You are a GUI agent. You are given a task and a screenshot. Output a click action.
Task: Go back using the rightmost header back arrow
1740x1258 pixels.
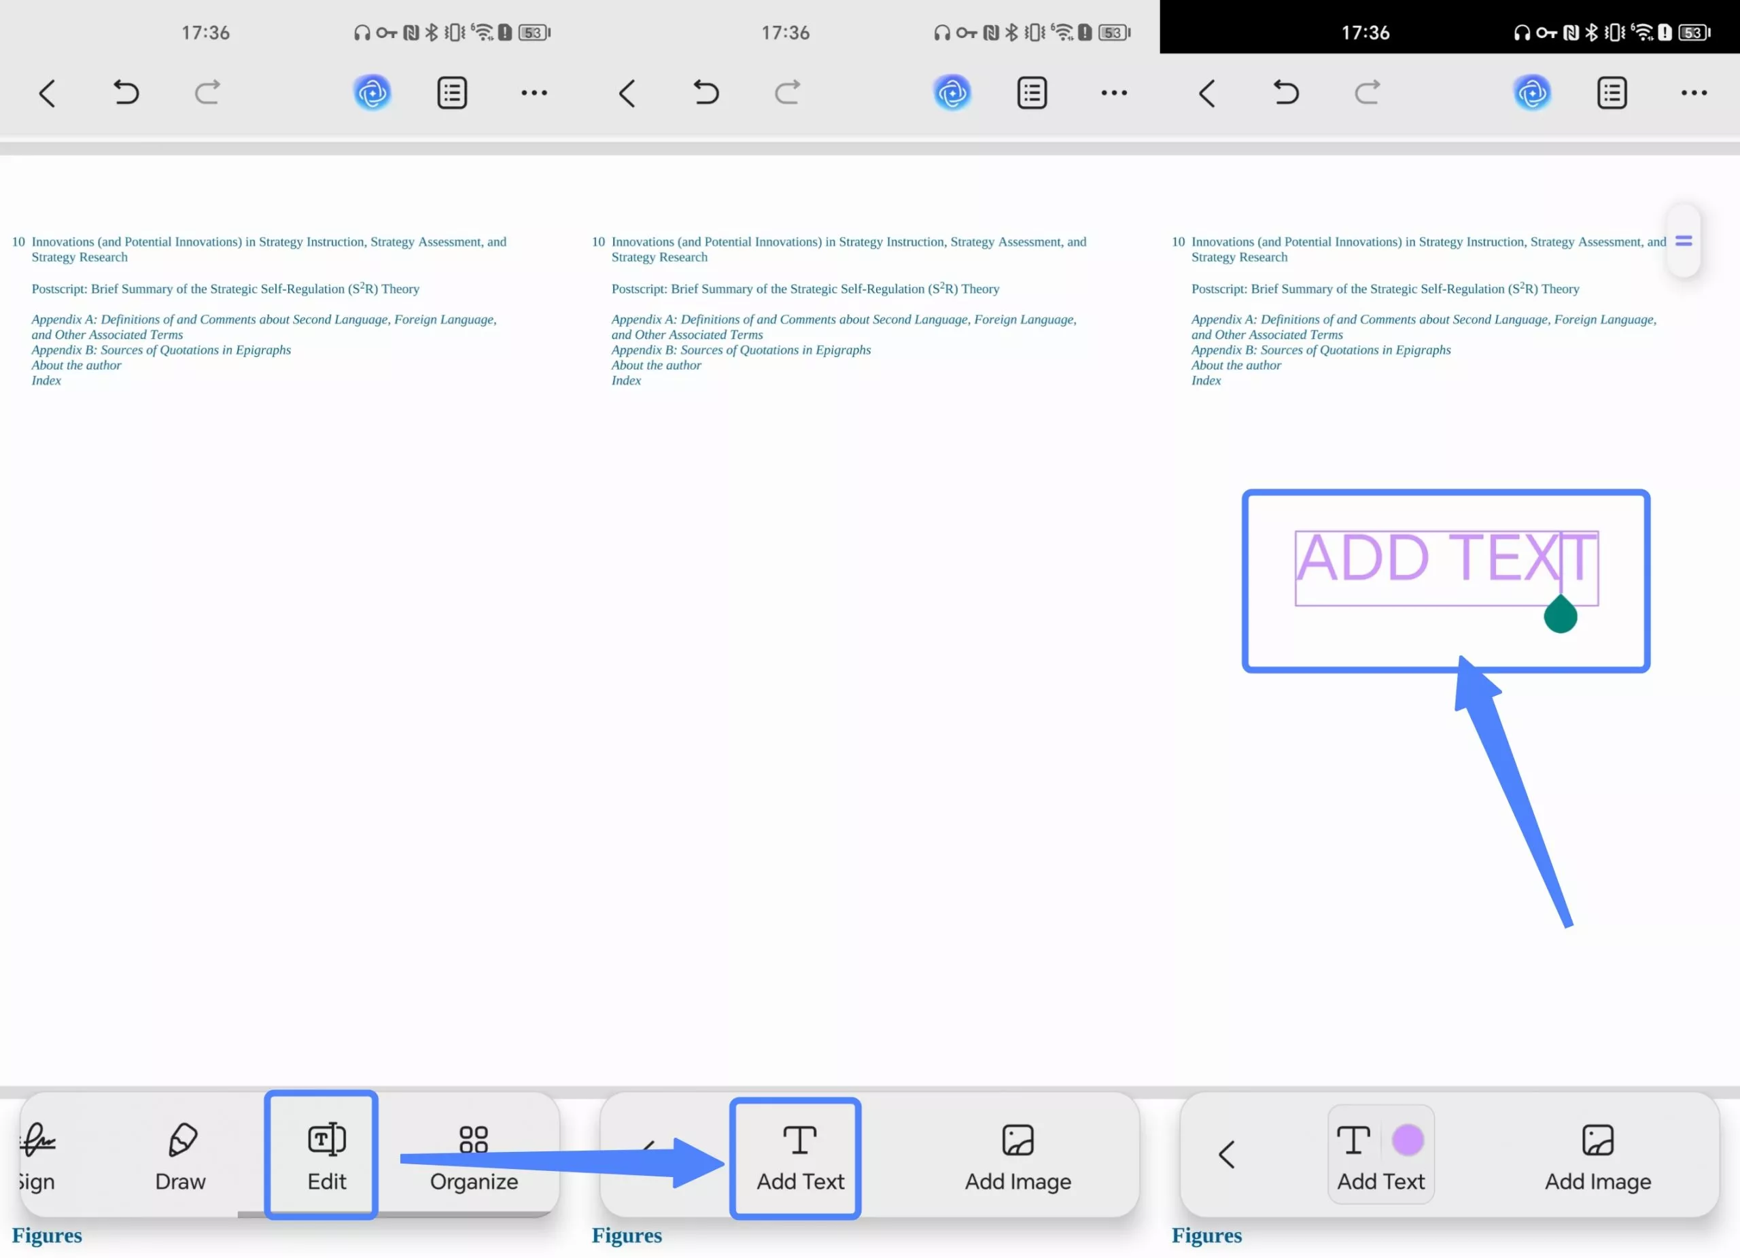pos(1207,94)
